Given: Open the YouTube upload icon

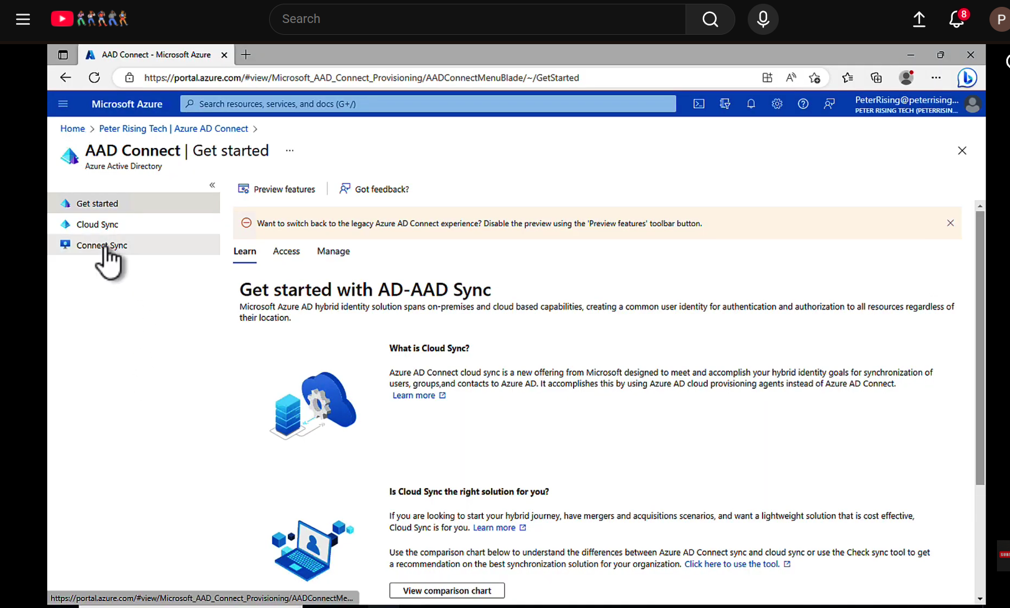Looking at the screenshot, I should point(919,19).
